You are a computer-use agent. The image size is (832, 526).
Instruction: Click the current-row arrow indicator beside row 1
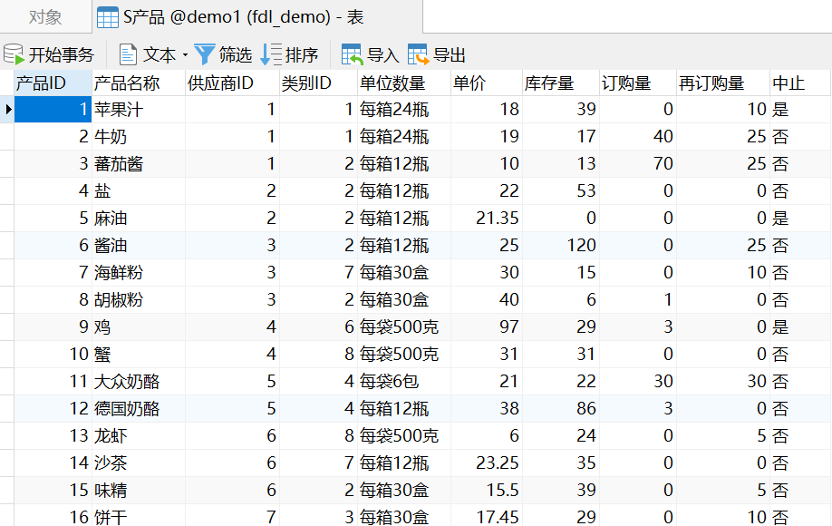point(8,110)
